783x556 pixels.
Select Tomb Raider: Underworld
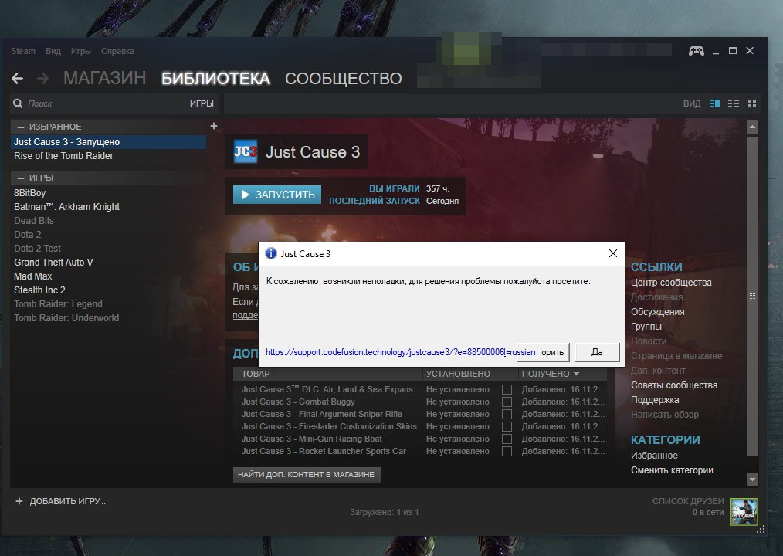click(x=66, y=318)
